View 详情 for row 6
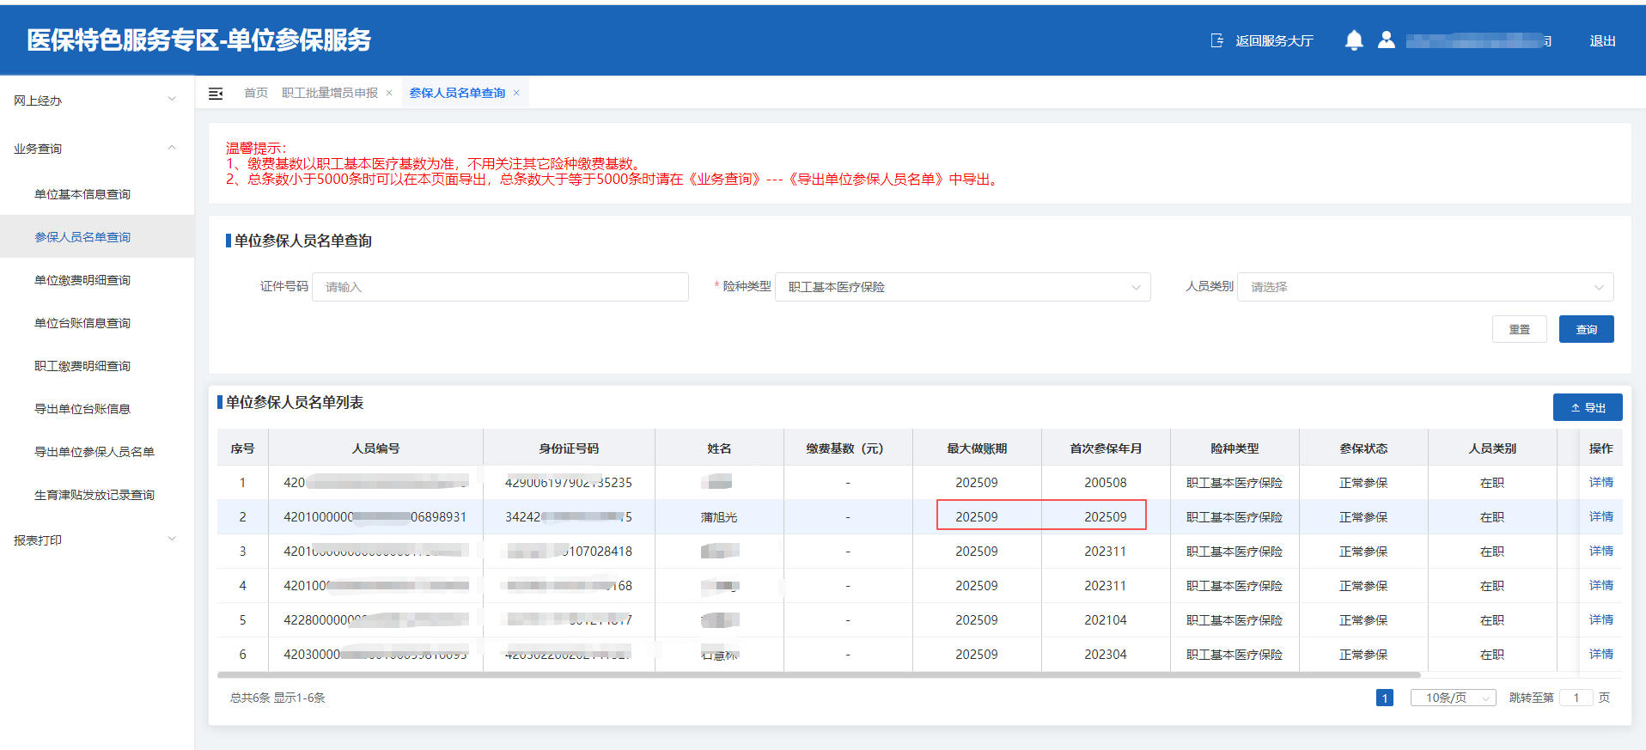The image size is (1646, 750). (x=1601, y=654)
